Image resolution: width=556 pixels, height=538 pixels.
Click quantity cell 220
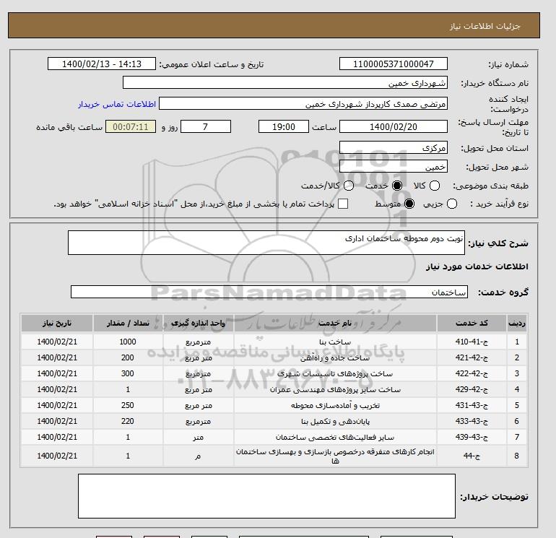coord(128,421)
